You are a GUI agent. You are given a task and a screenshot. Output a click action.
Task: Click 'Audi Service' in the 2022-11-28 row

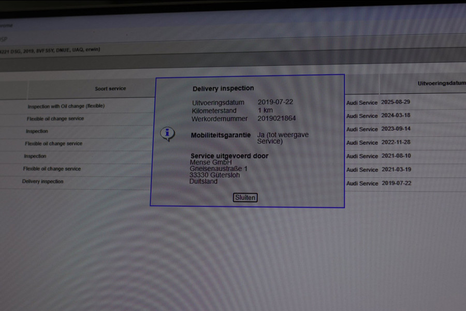pyautogui.click(x=362, y=143)
